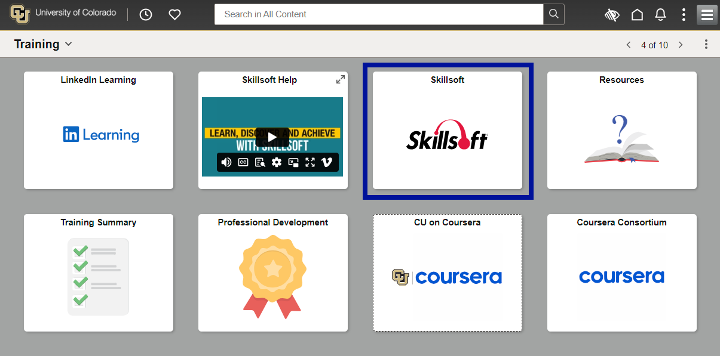Open the actions menu in the top header
The width and height of the screenshot is (720, 356).
tap(684, 15)
